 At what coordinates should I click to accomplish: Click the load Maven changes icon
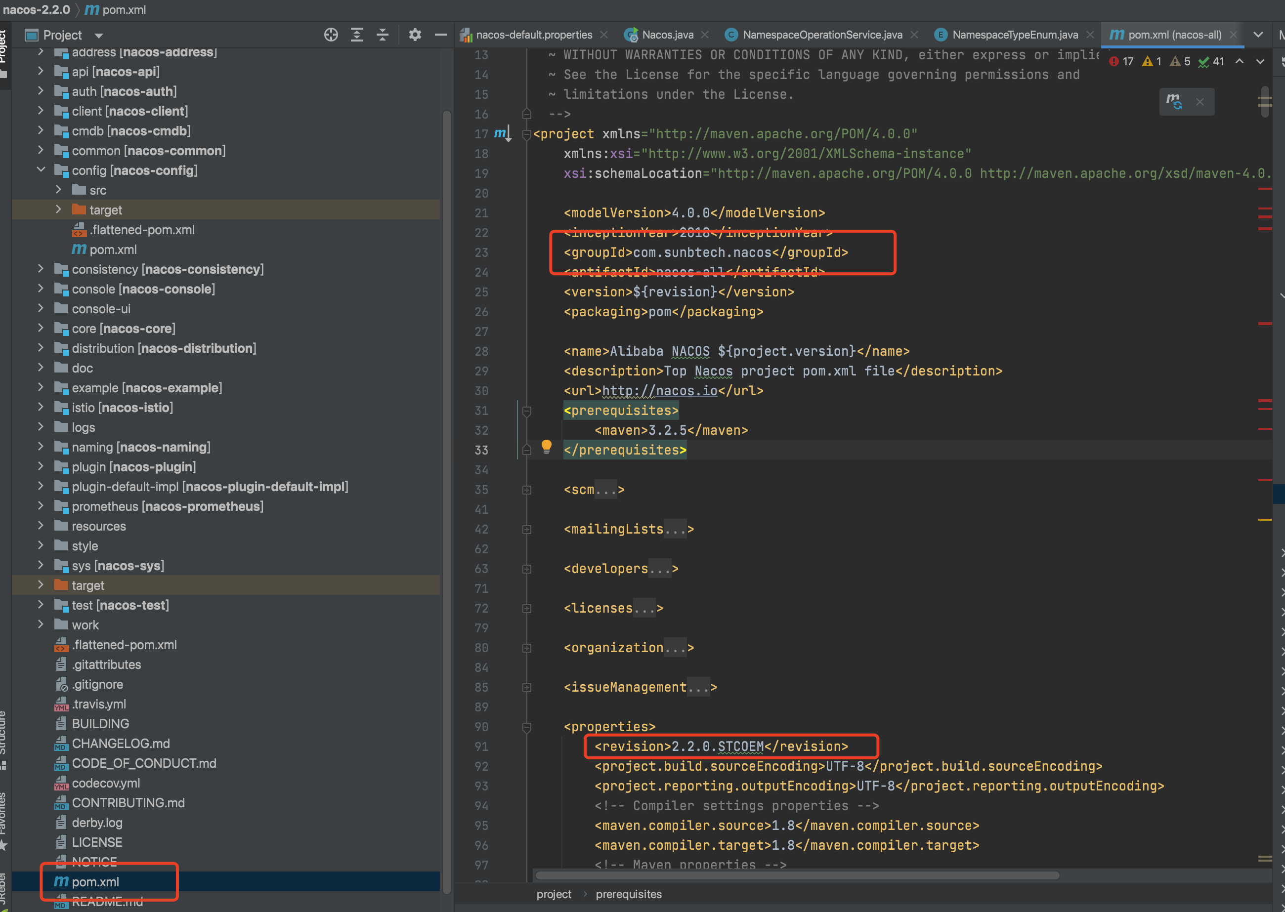point(1174,102)
